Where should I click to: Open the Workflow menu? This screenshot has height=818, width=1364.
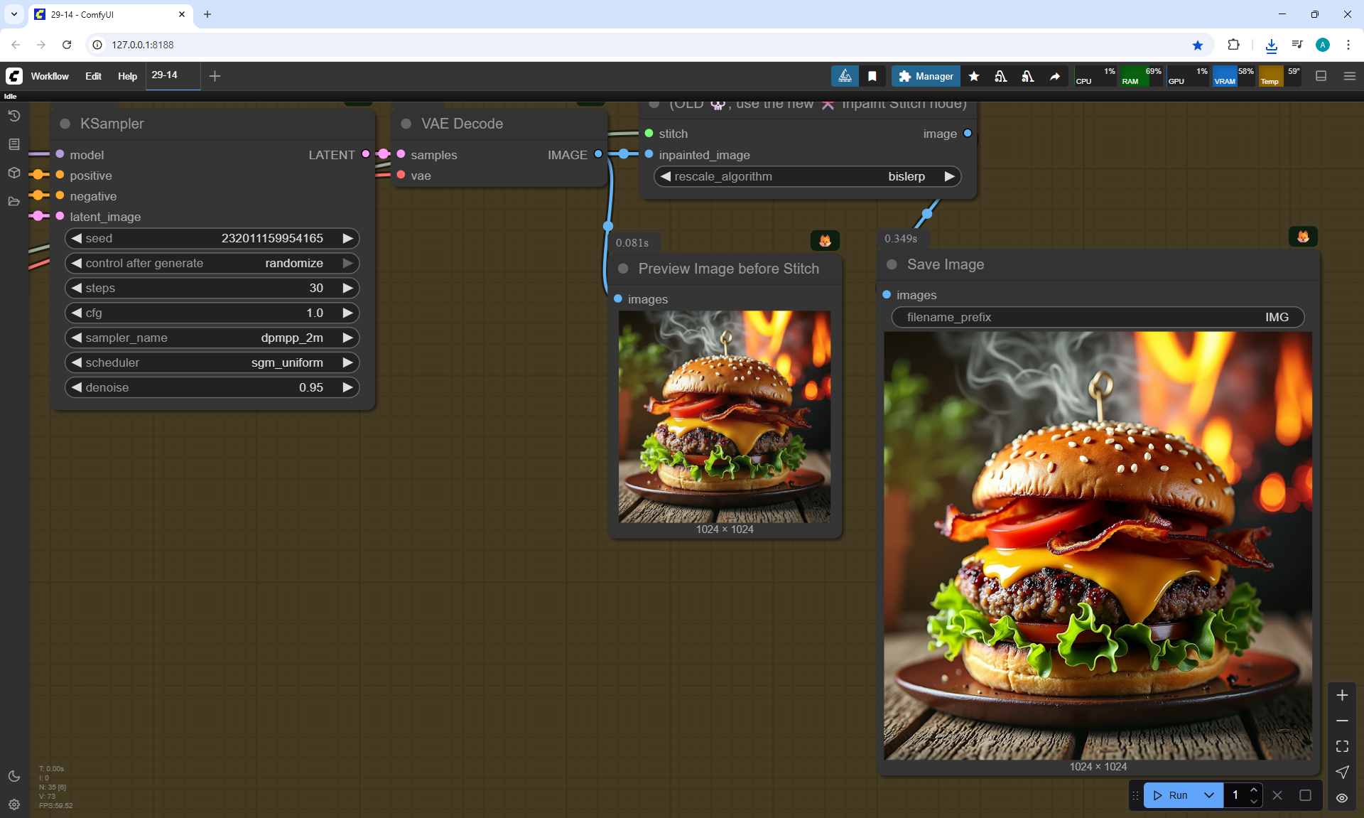pos(50,76)
